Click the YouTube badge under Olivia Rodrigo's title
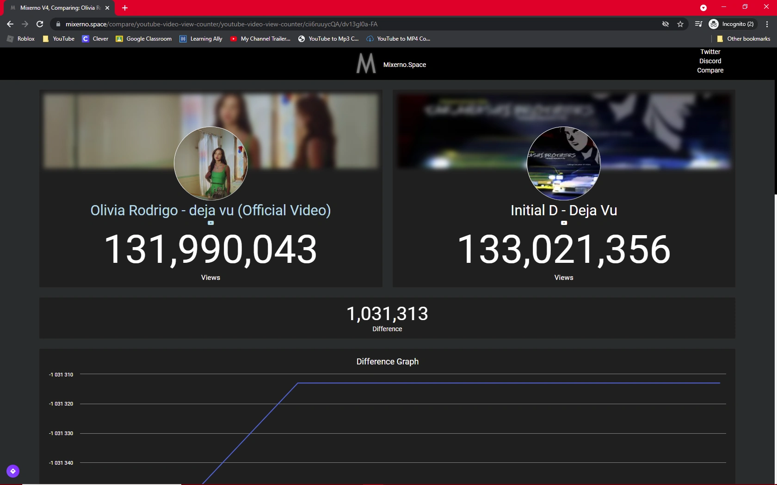Screen dimensions: 777x485 pyautogui.click(x=210, y=223)
